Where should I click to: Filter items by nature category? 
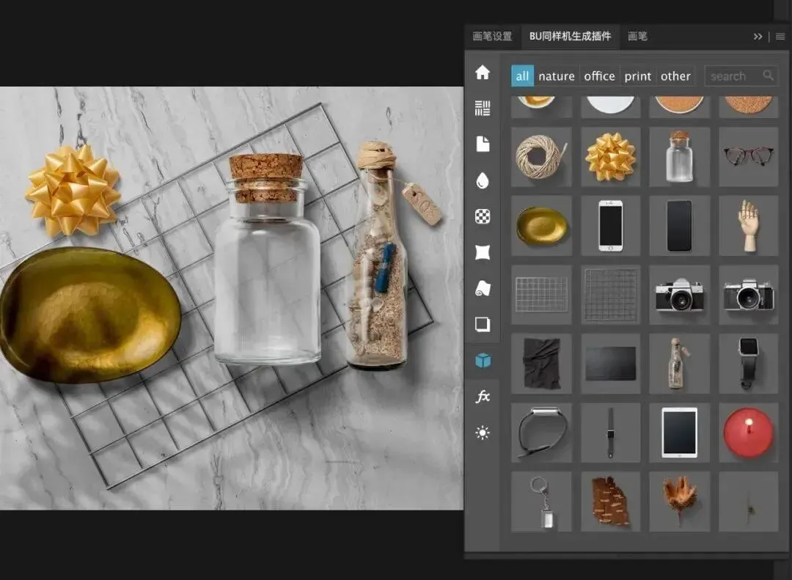(557, 76)
